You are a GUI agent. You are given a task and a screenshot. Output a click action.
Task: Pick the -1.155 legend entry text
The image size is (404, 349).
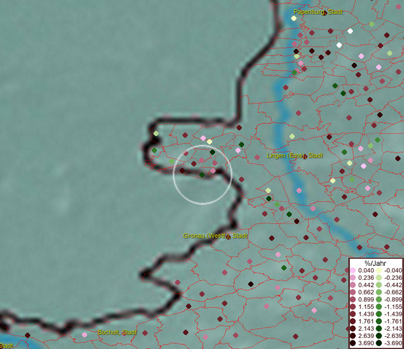pyautogui.click(x=393, y=307)
